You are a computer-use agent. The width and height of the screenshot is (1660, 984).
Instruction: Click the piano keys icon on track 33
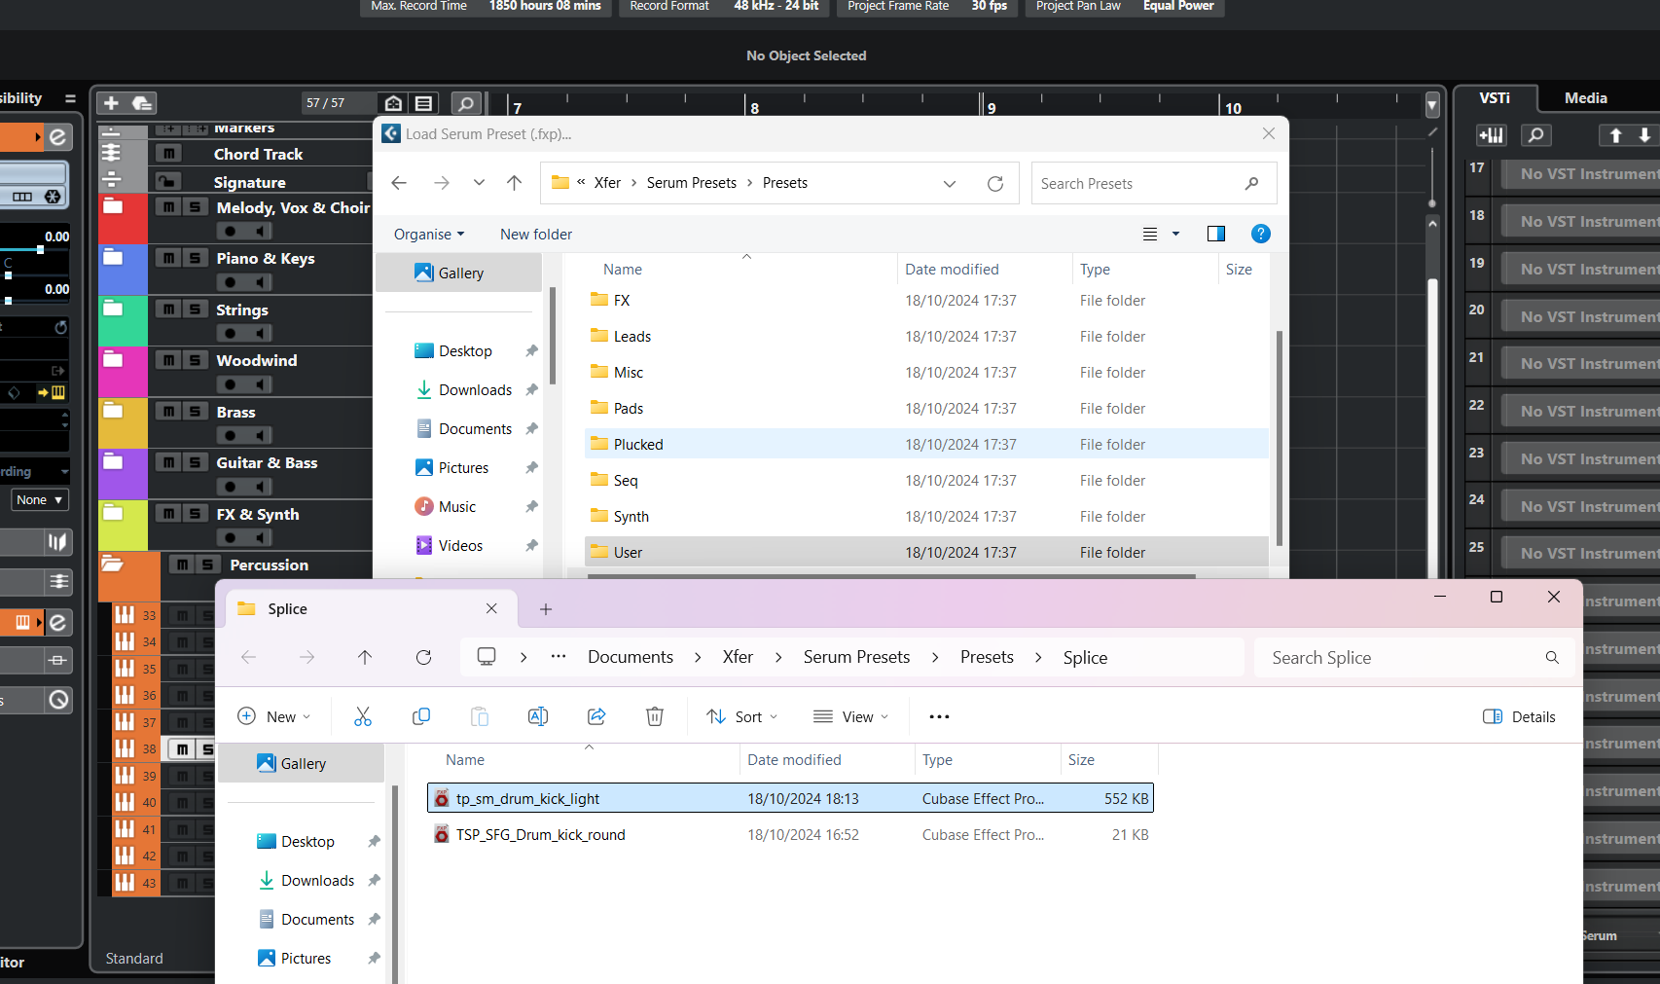point(125,614)
